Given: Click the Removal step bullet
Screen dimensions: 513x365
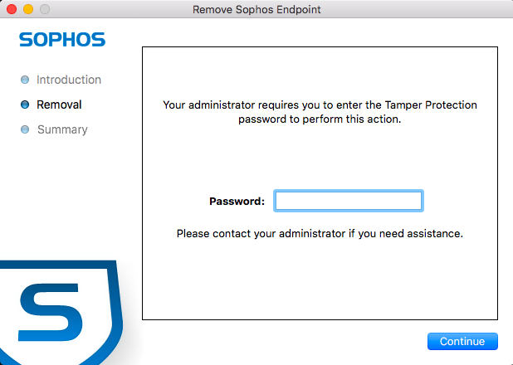Looking at the screenshot, I should coord(25,105).
